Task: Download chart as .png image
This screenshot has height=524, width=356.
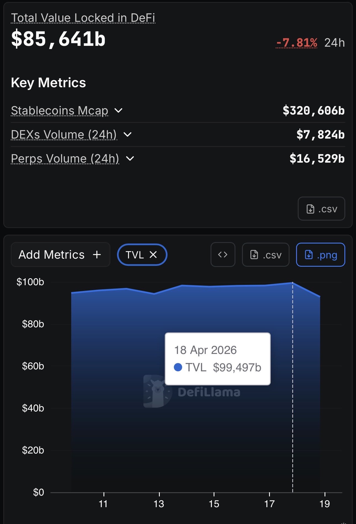Action: tap(320, 255)
